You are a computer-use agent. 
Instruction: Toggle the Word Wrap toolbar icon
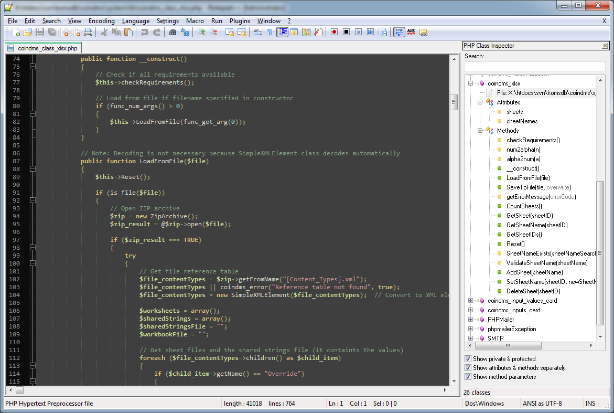pos(257,33)
